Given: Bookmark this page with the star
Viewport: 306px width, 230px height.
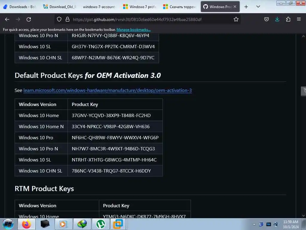Looking at the screenshot, I should [236, 19].
